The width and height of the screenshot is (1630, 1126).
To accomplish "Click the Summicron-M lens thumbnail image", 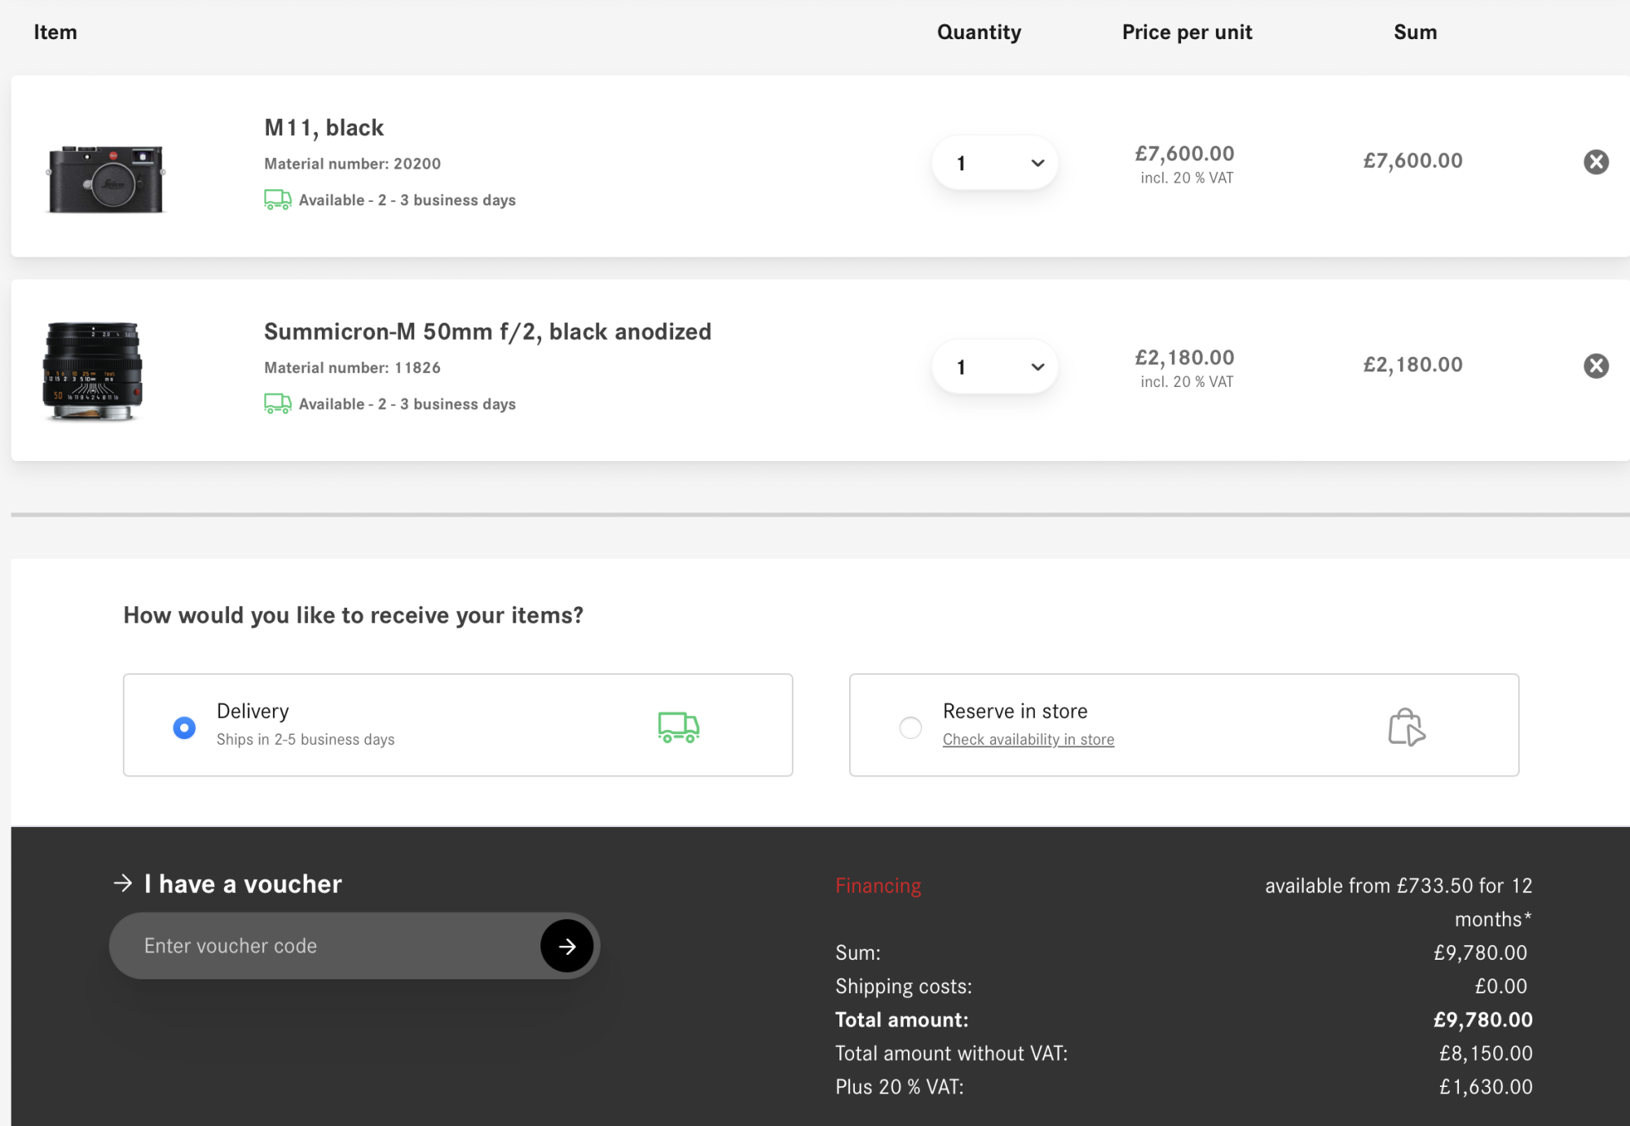I will tap(92, 371).
